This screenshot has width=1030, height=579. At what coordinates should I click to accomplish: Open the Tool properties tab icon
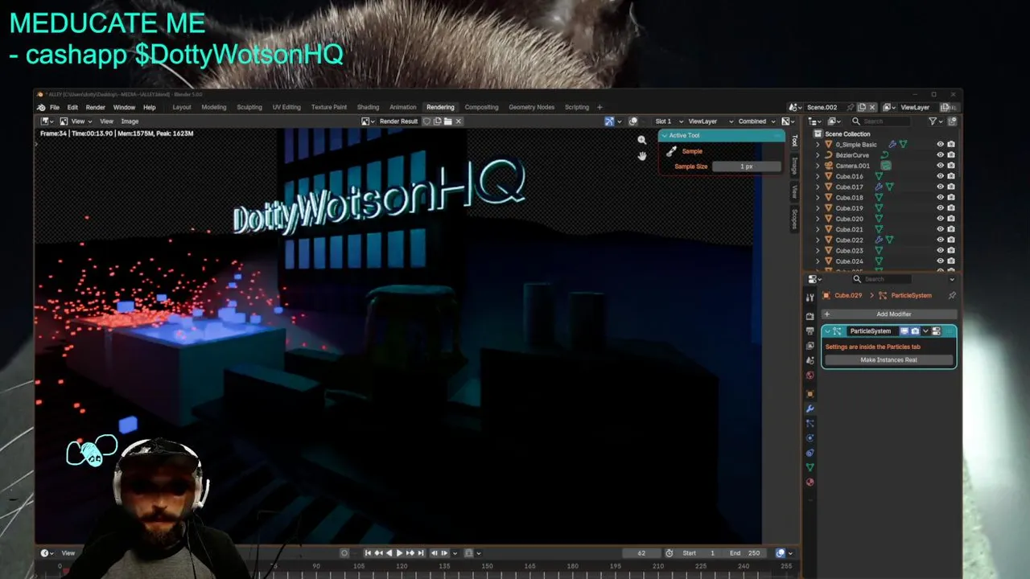[810, 297]
